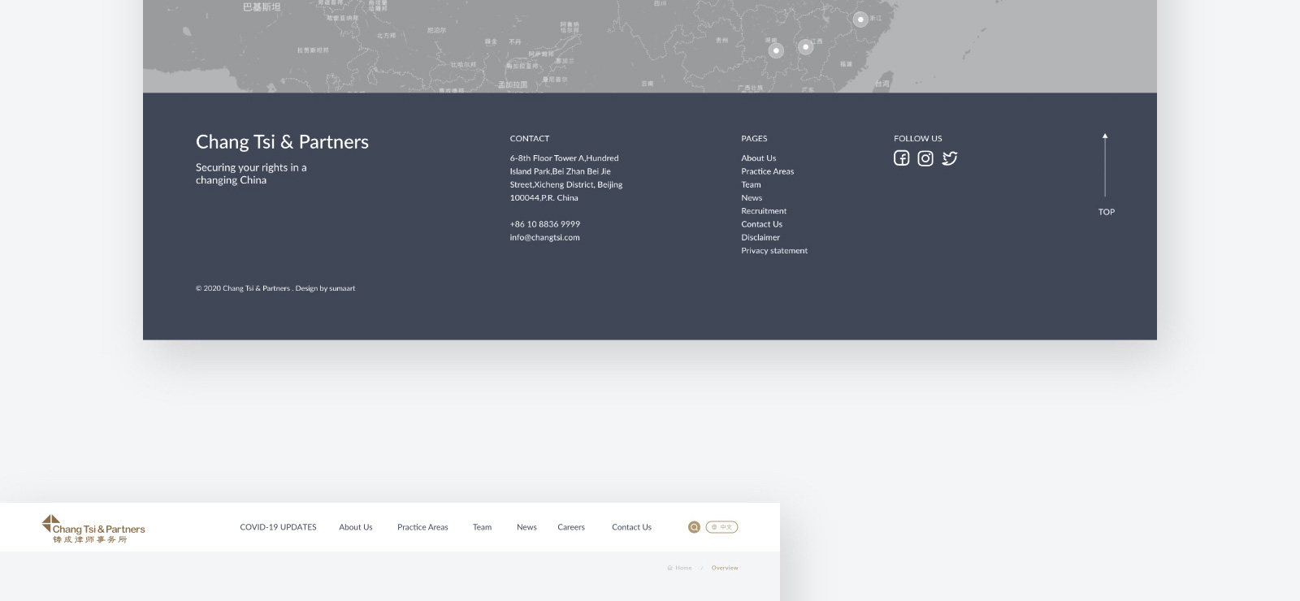Click the Overview breadcrumb item
This screenshot has height=601, width=1300.
tap(725, 568)
